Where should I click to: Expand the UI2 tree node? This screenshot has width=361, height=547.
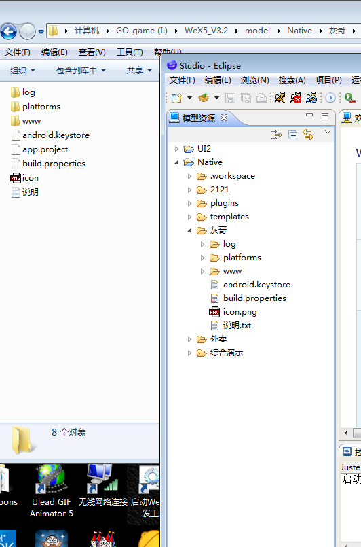click(x=176, y=149)
